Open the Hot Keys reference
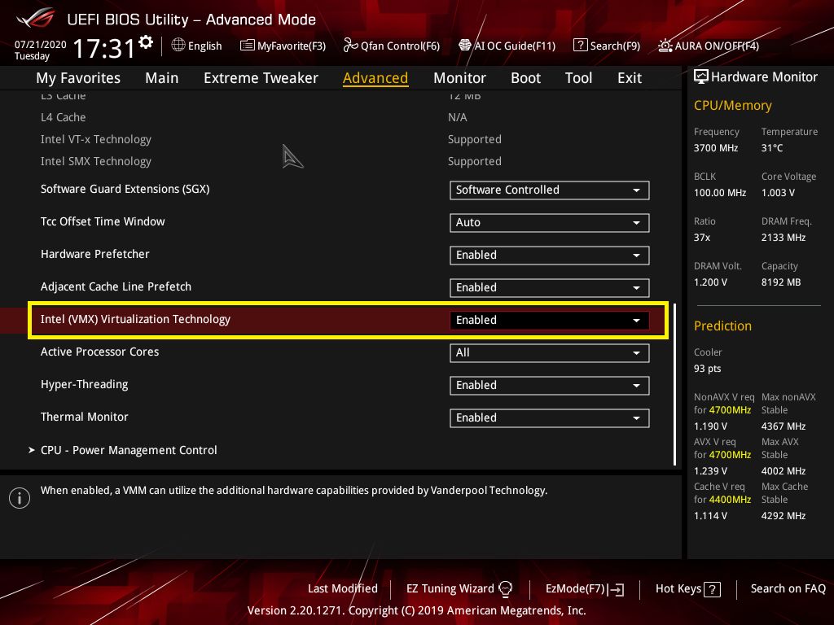This screenshot has height=625, width=834. point(687,588)
